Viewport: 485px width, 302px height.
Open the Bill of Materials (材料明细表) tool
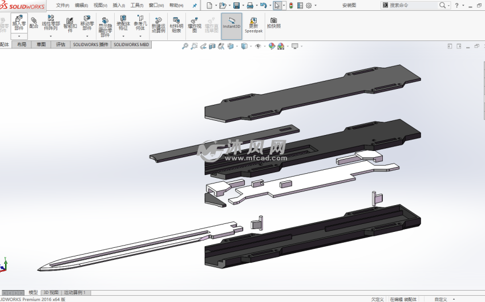[x=176, y=24]
